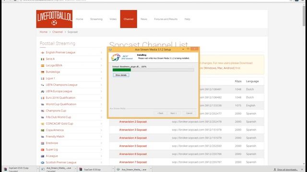Open Arenavision 4 Sopcast channel
The height and width of the screenshot is (172, 307).
(x=133, y=138)
